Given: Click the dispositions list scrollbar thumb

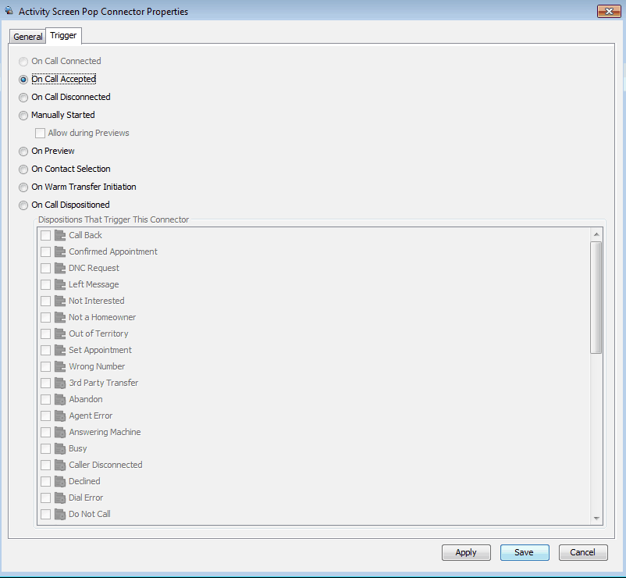Looking at the screenshot, I should point(596,298).
